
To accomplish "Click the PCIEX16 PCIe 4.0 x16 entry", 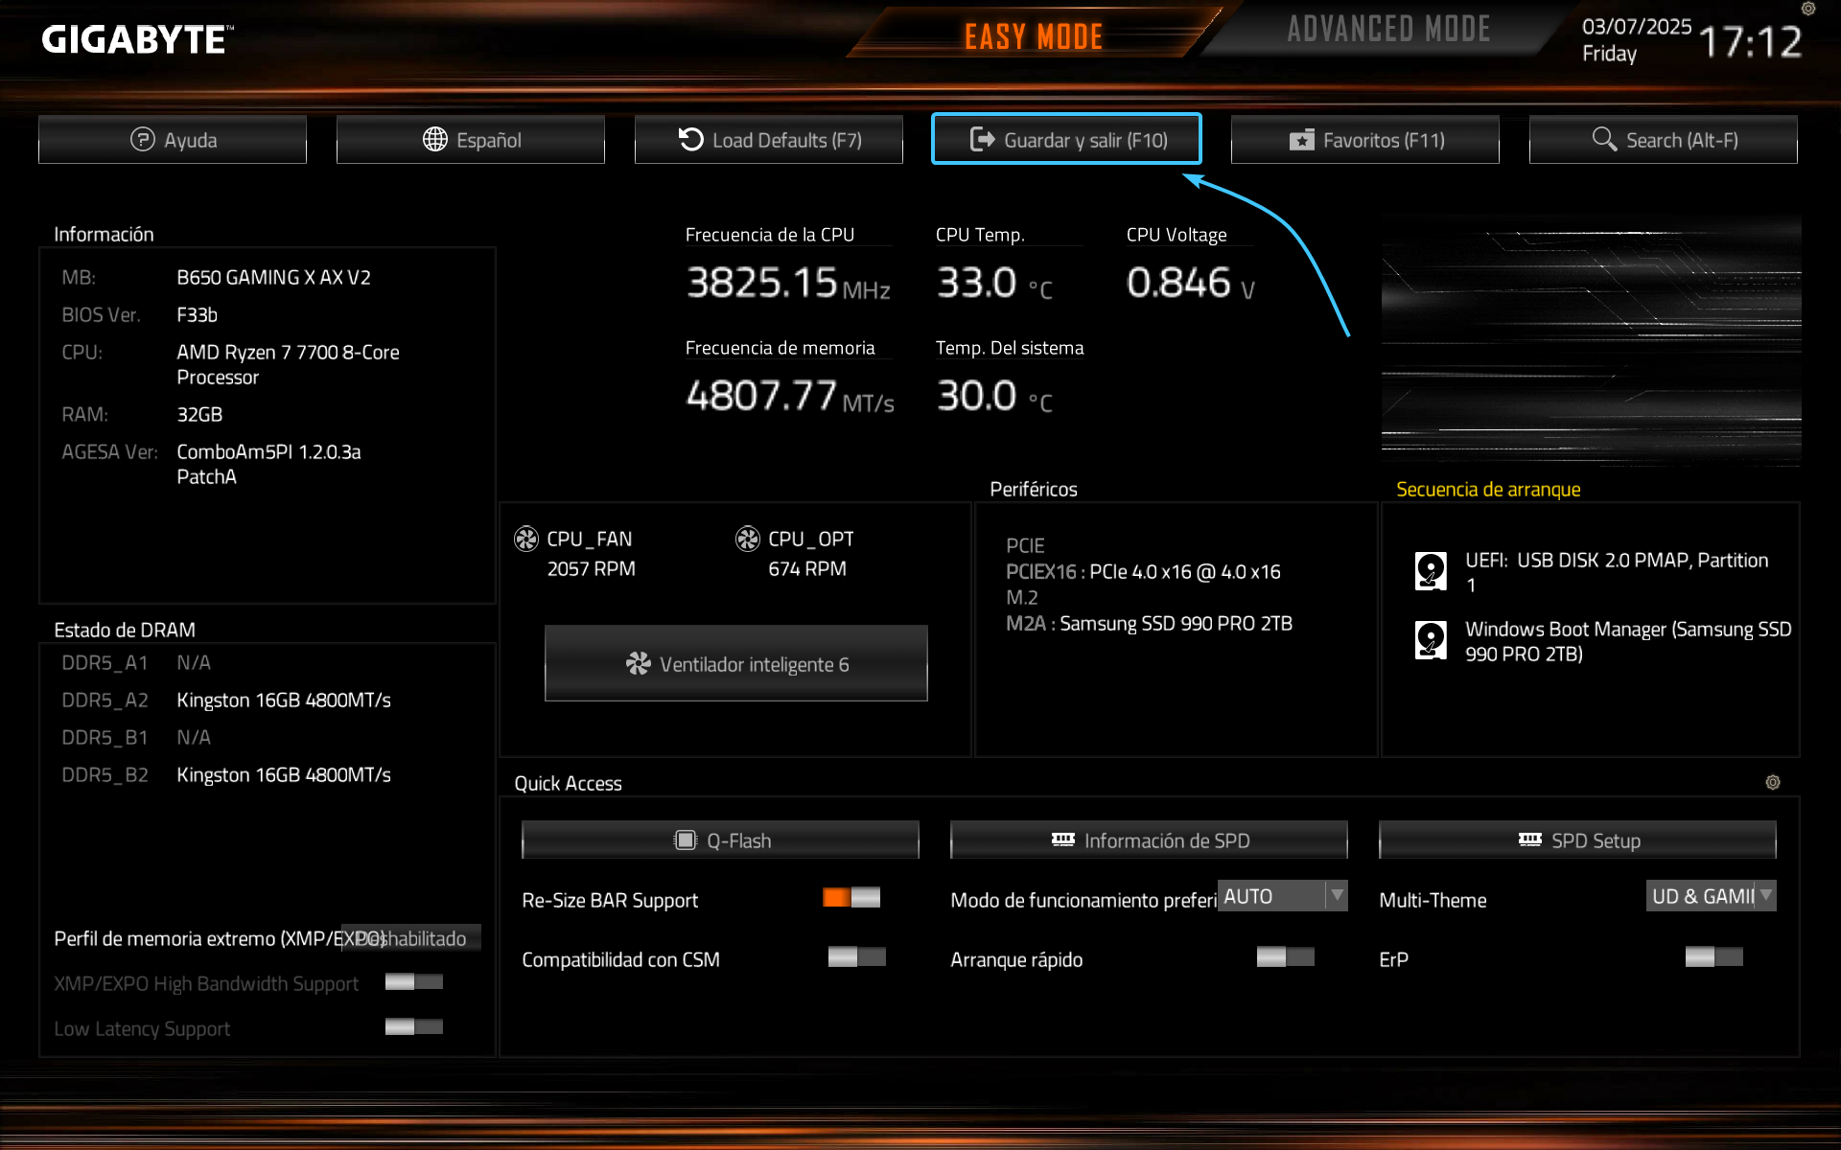I will [1143, 572].
